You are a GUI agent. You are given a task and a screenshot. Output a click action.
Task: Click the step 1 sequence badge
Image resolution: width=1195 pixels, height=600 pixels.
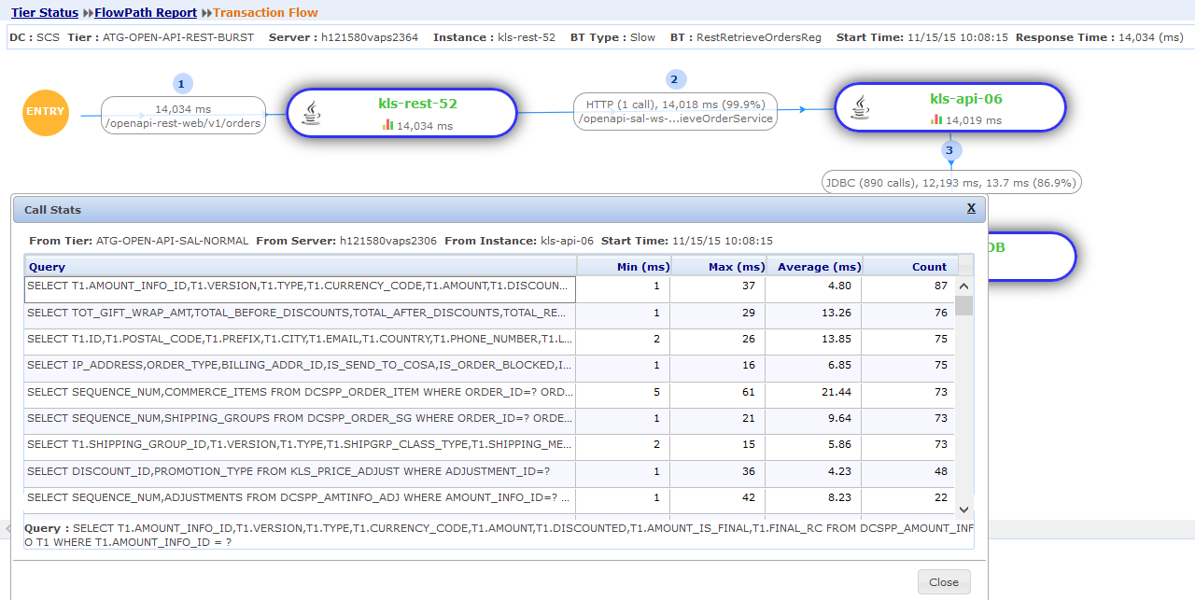tap(183, 83)
